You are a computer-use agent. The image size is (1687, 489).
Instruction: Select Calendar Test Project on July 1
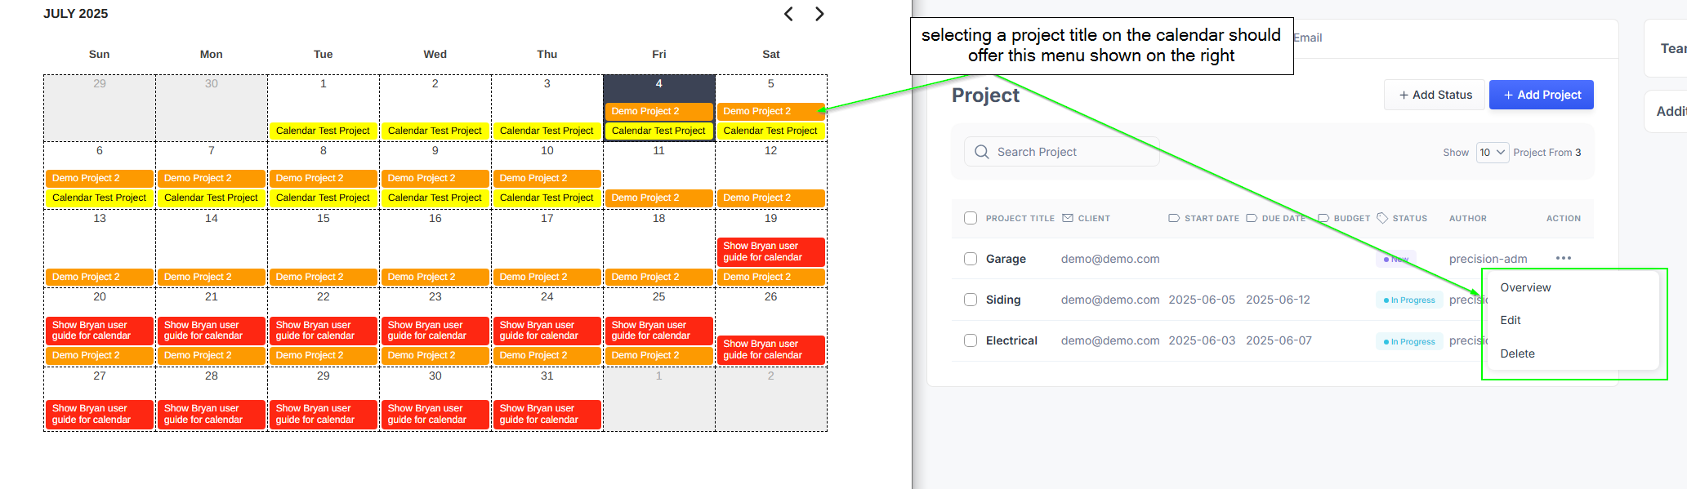pyautogui.click(x=323, y=131)
